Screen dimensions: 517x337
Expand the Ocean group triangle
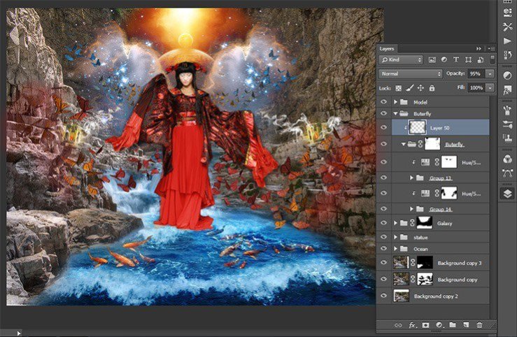[395, 249]
